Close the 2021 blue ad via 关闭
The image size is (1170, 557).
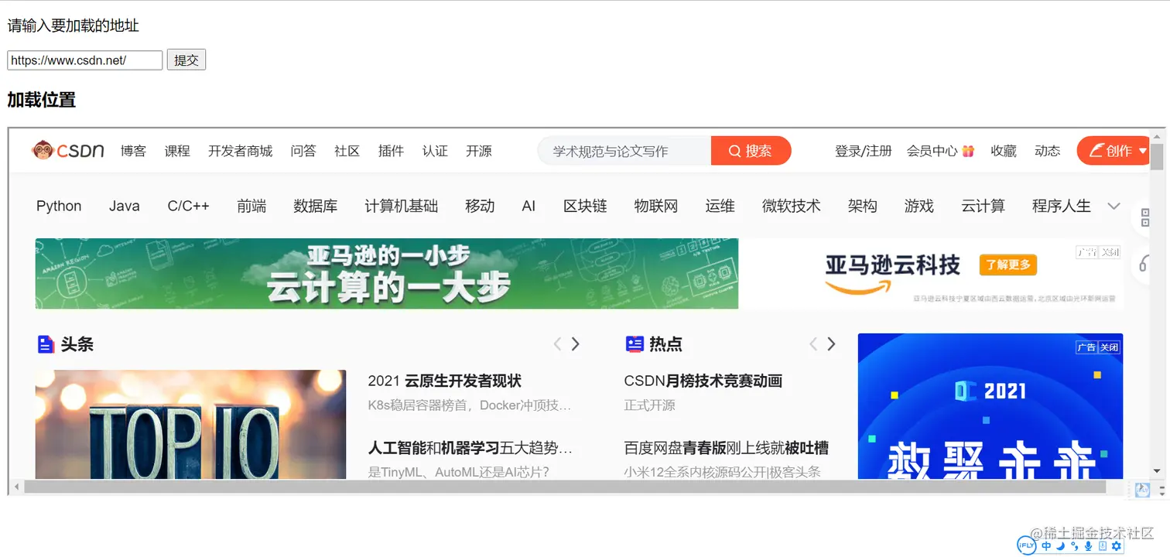[x=1110, y=347]
